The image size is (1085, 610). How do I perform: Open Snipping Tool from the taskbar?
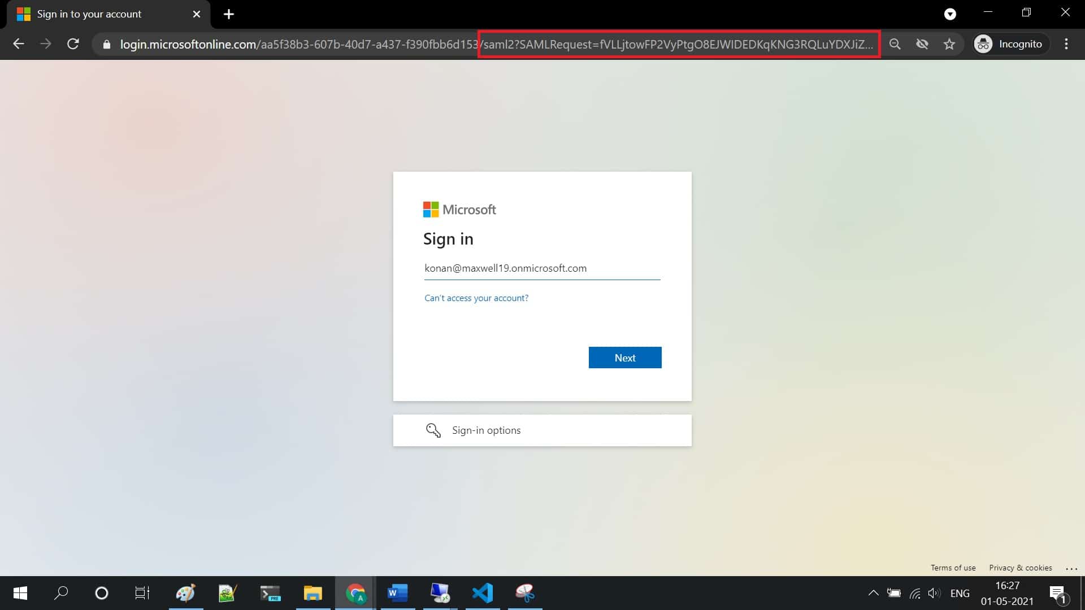525,593
